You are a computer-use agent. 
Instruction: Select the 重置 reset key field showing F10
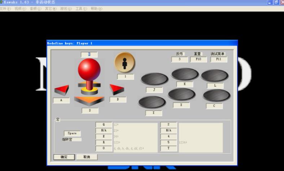tap(198, 60)
